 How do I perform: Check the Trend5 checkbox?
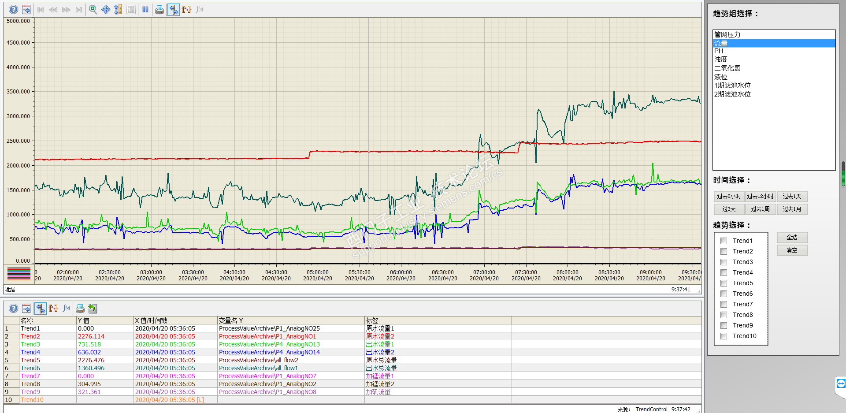click(724, 283)
